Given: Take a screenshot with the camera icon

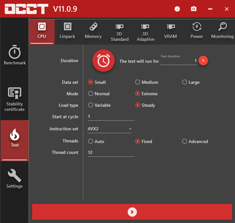Looking at the screenshot, I should [x=194, y=9].
